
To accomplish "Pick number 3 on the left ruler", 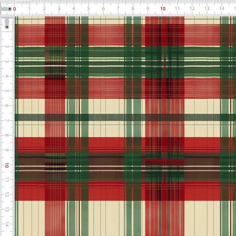I will [7, 61].
